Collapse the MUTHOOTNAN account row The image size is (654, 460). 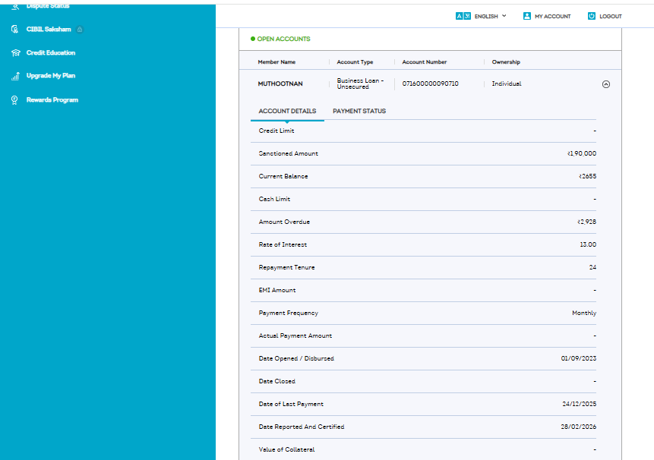click(605, 84)
